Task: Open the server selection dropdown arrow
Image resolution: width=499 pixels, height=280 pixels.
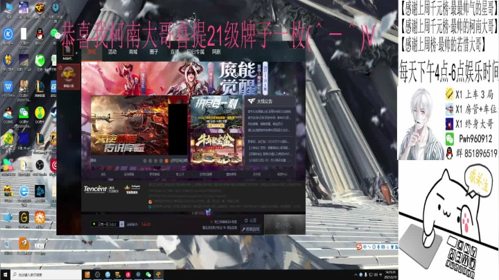Action: point(121,224)
